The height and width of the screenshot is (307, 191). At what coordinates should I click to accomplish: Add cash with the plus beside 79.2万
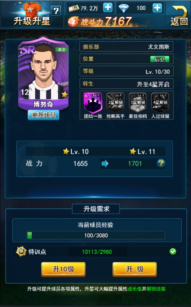tap(108, 8)
